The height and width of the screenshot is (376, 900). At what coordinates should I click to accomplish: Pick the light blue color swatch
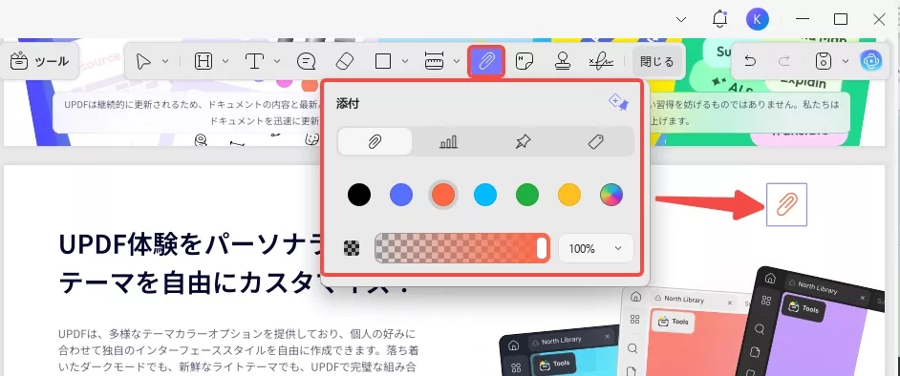tap(485, 195)
